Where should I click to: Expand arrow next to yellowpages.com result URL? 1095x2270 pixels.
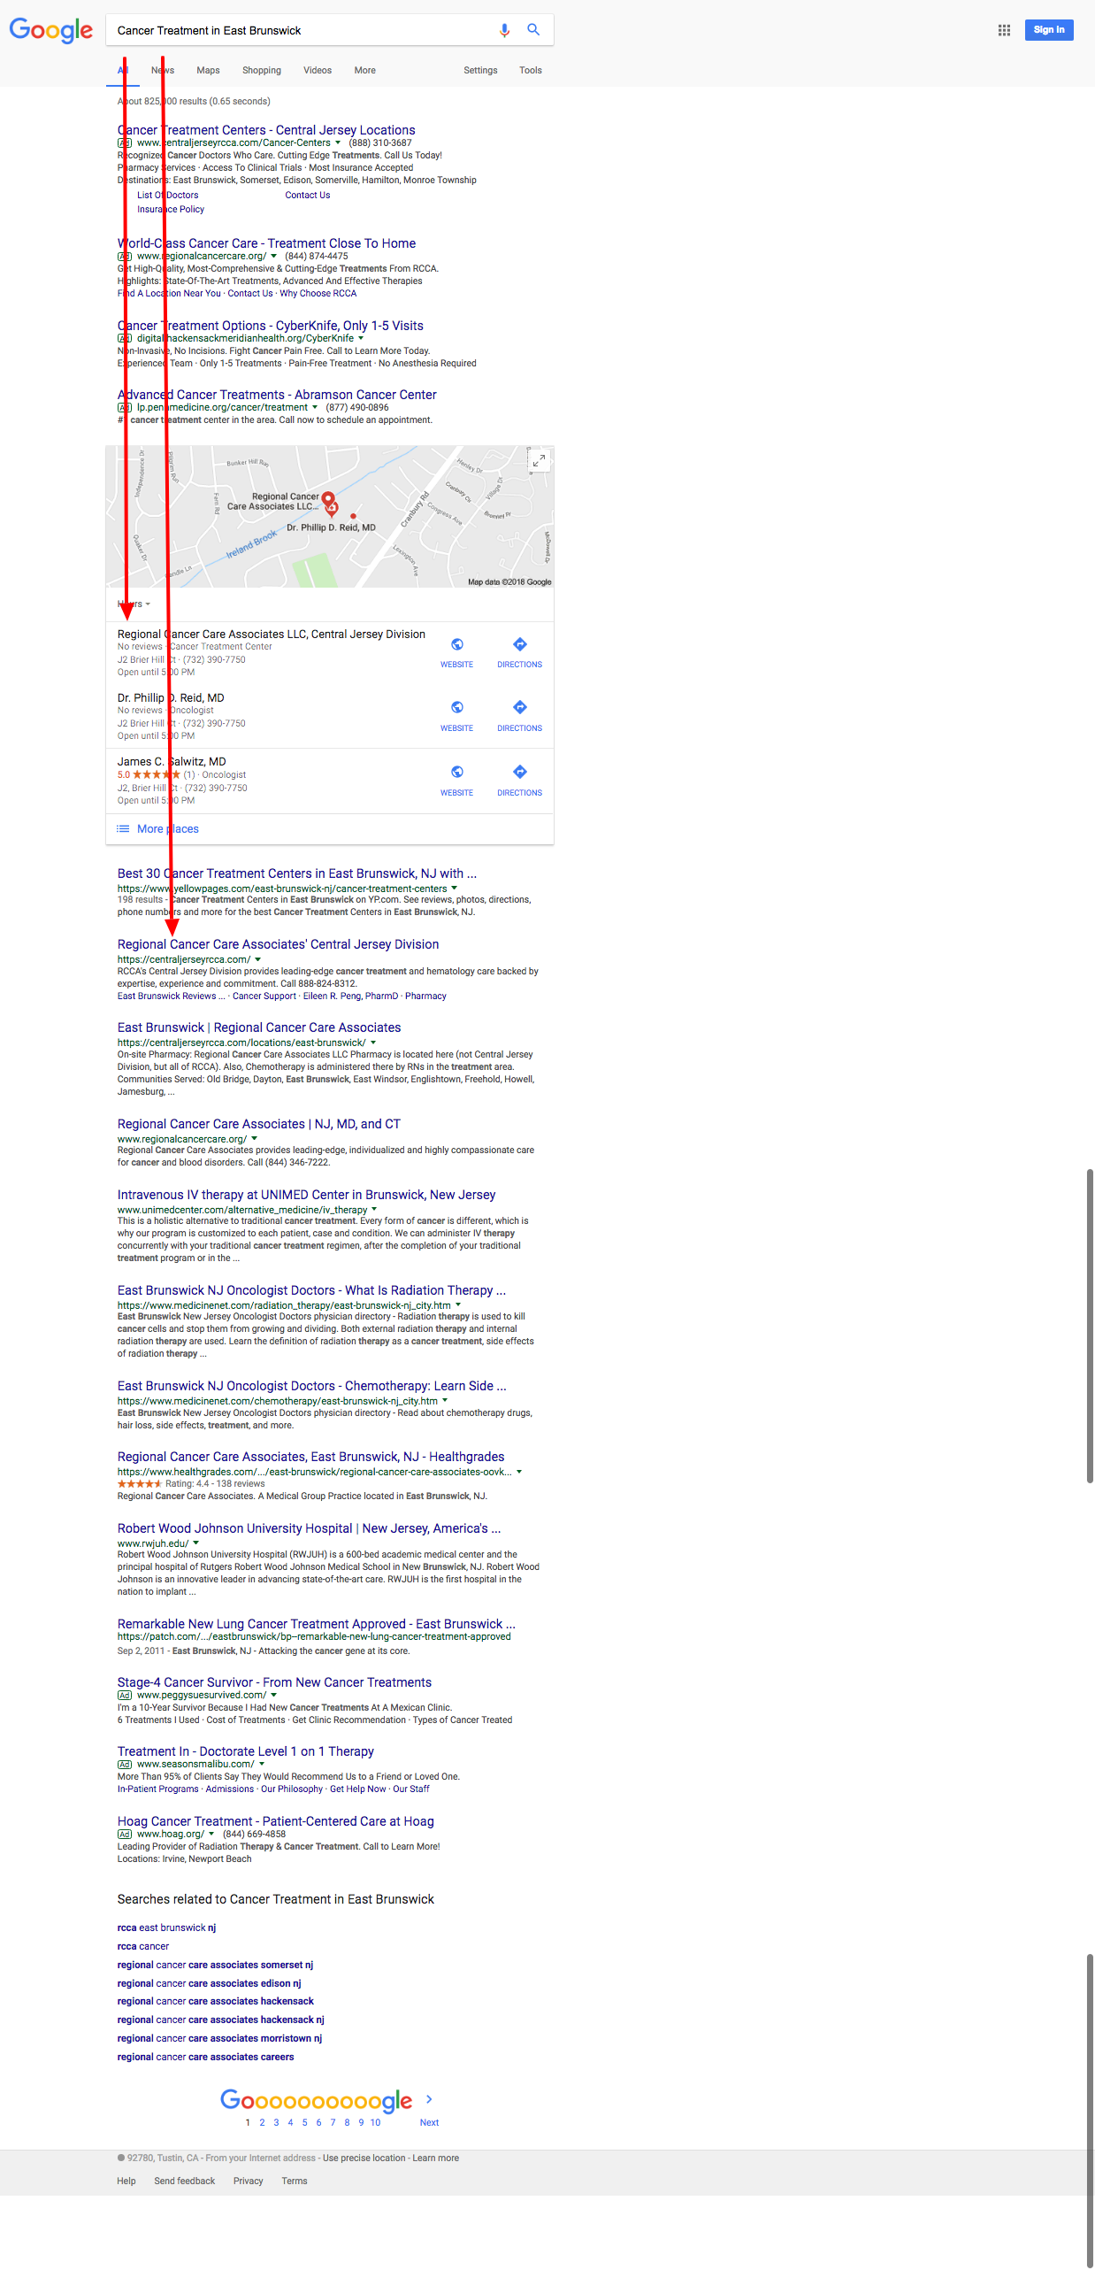pos(455,888)
